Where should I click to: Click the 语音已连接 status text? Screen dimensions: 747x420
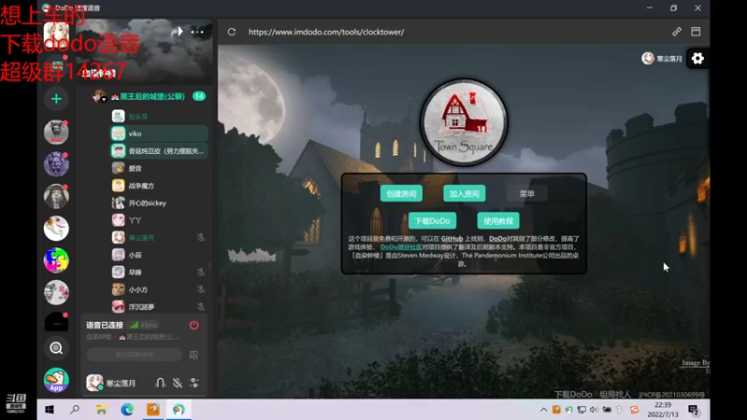coord(105,325)
